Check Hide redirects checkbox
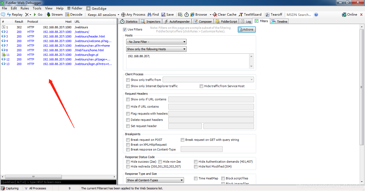This screenshot has width=365, height=191. coord(128,166)
